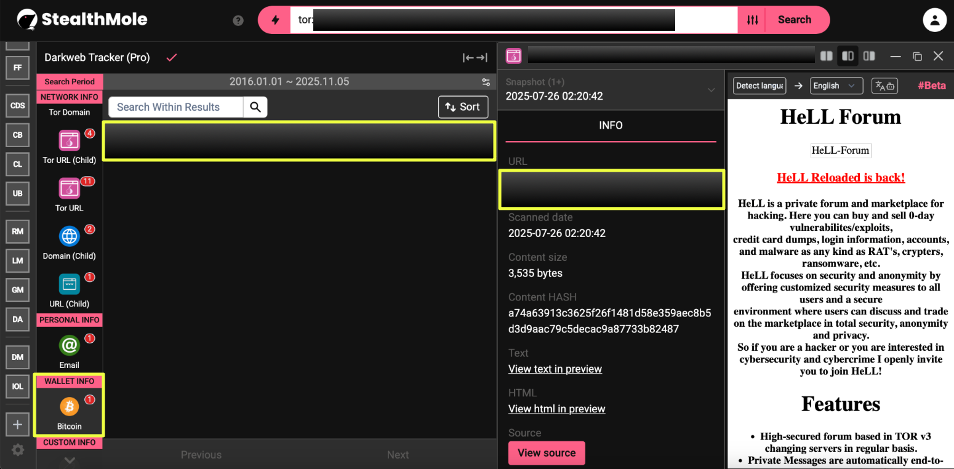This screenshot has height=469, width=954.
Task: Open the URL (Child) browser icon
Action: coord(69,284)
